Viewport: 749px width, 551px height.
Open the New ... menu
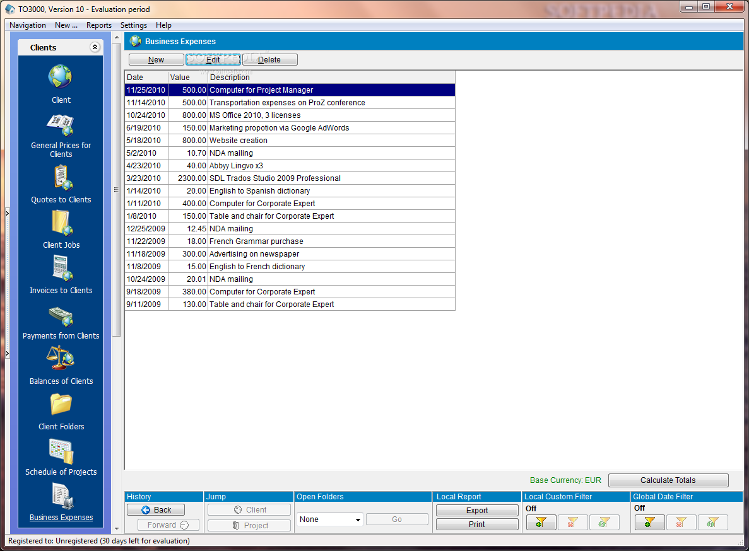66,25
